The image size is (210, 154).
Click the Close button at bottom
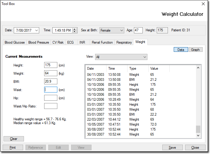(195, 148)
